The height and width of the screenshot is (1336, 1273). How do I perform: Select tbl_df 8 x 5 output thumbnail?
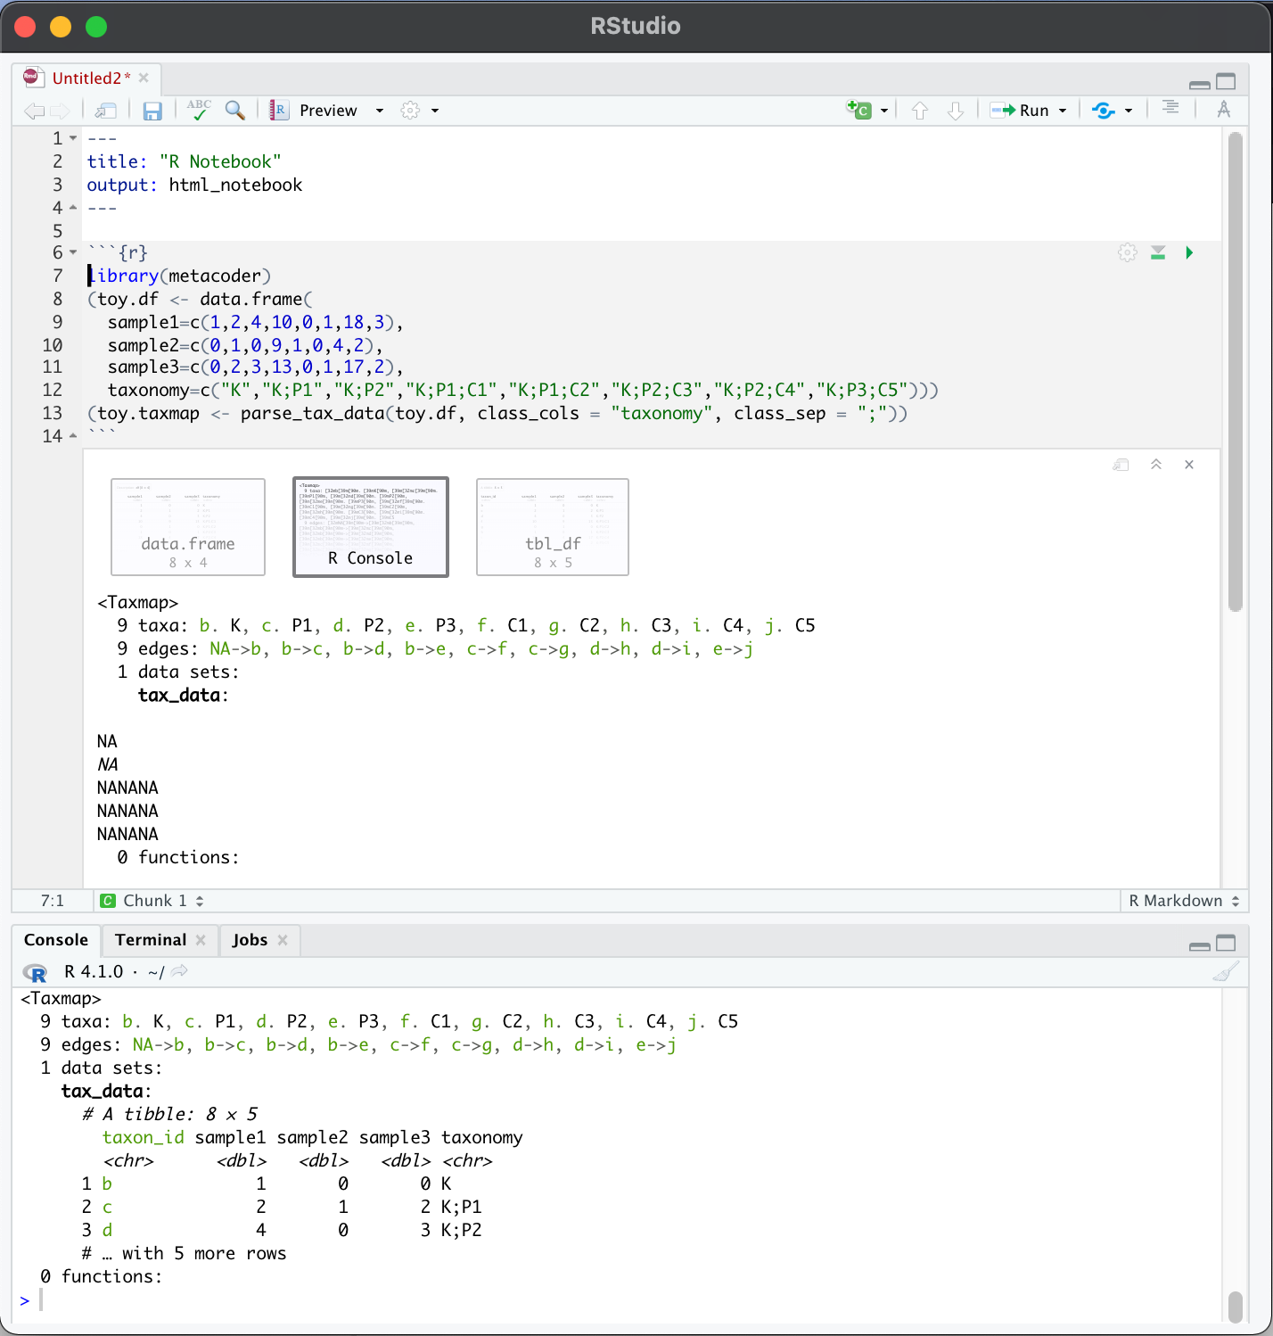pyautogui.click(x=553, y=527)
